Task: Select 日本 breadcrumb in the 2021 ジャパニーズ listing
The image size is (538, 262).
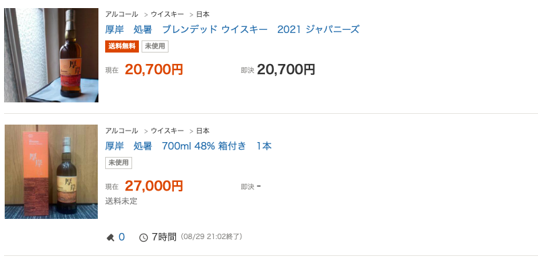Action: 203,14
